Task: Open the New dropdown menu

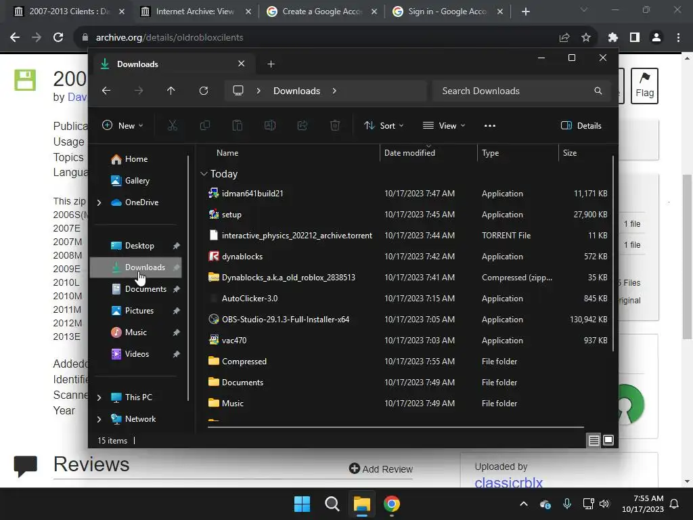Action: tap(122, 125)
